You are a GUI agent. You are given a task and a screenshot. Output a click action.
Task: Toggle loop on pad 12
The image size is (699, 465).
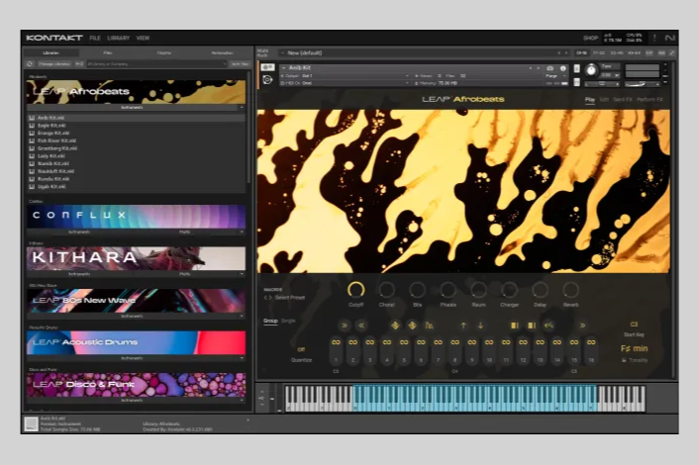[x=523, y=342]
